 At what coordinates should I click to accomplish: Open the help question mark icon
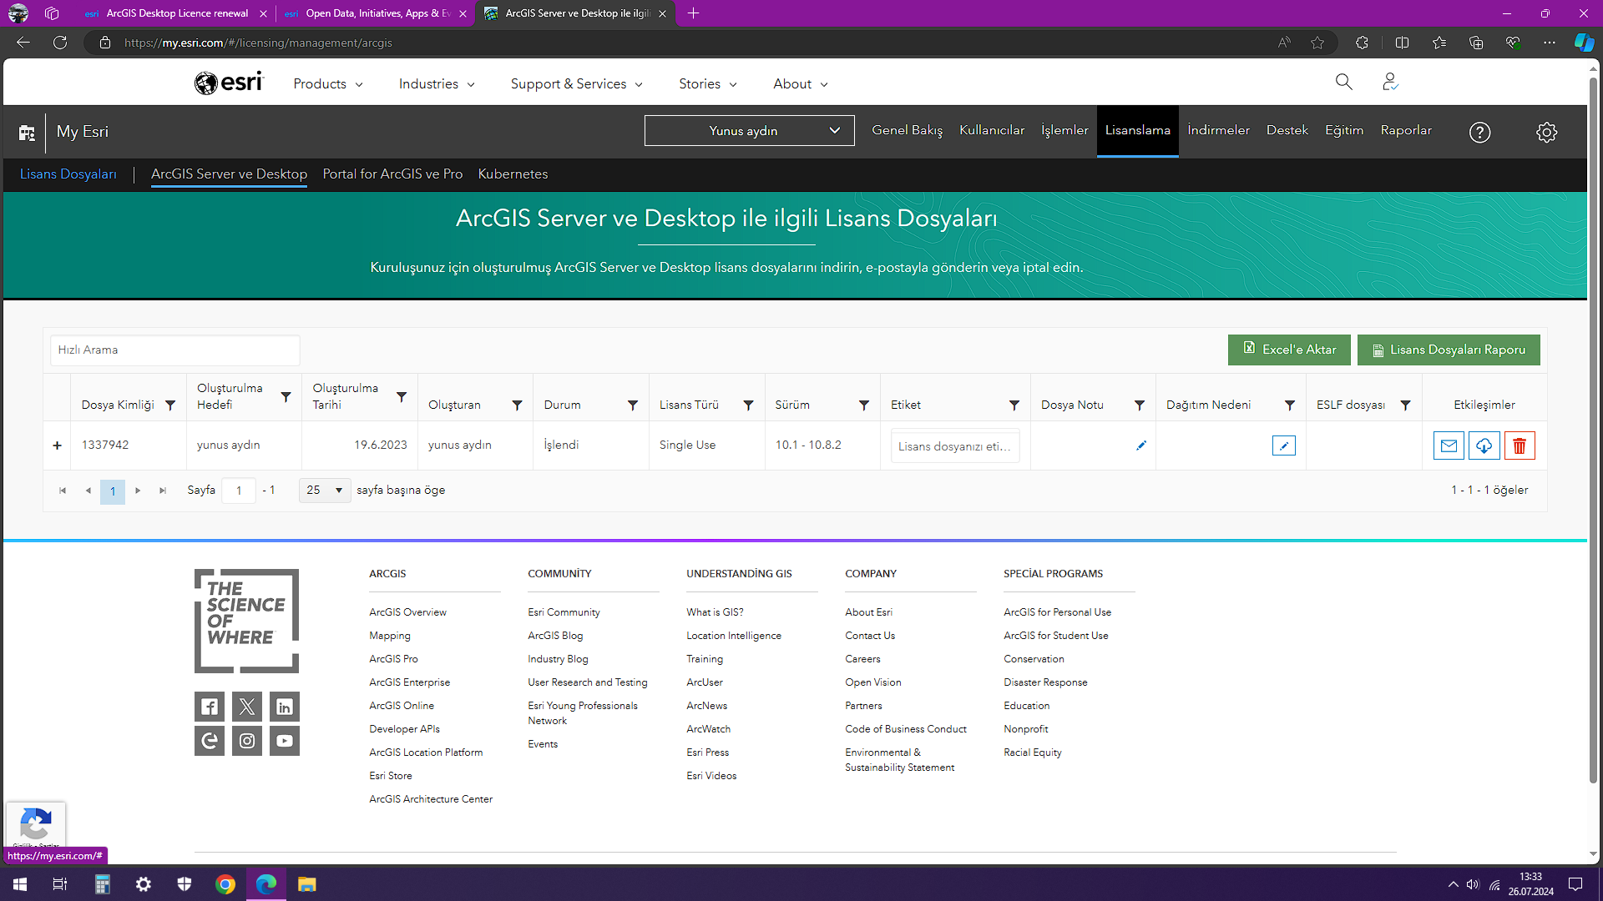(1479, 132)
